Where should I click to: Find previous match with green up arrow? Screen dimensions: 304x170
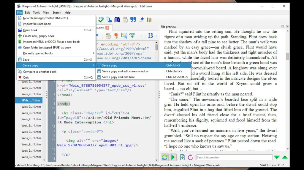[285, 157]
